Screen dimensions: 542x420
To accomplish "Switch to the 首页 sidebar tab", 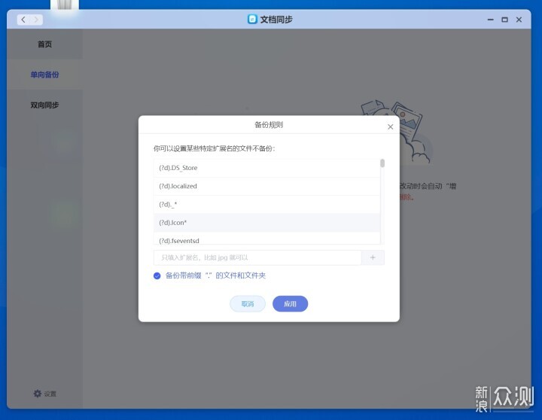I will click(44, 44).
